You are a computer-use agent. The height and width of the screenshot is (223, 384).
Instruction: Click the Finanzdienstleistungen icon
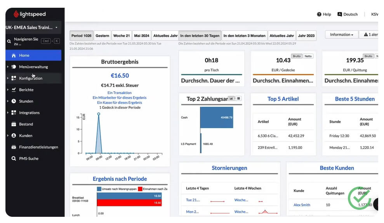(14, 147)
